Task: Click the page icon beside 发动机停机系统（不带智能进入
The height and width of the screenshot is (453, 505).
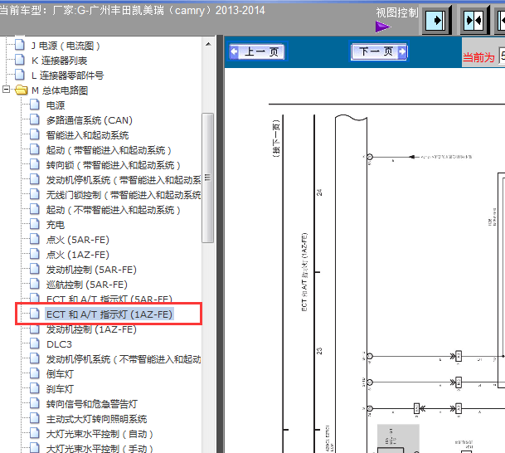Action: pyautogui.click(x=35, y=358)
